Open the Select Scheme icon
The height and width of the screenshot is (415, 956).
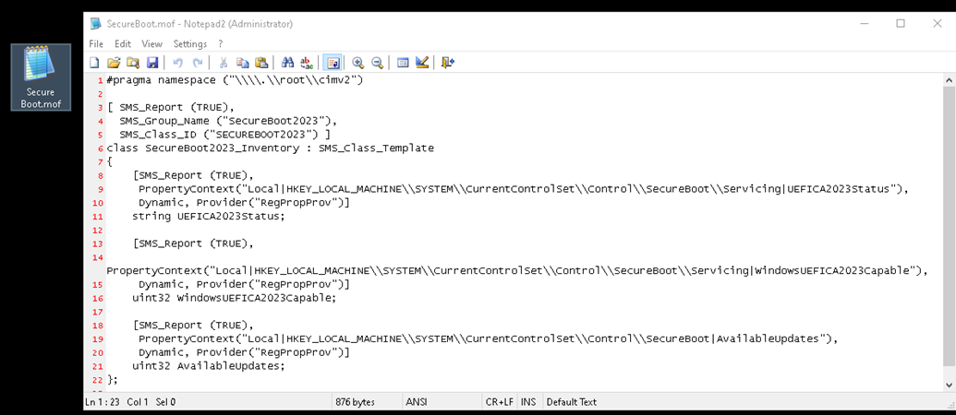pyautogui.click(x=403, y=63)
